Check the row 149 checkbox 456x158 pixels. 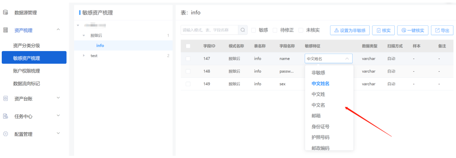point(188,84)
